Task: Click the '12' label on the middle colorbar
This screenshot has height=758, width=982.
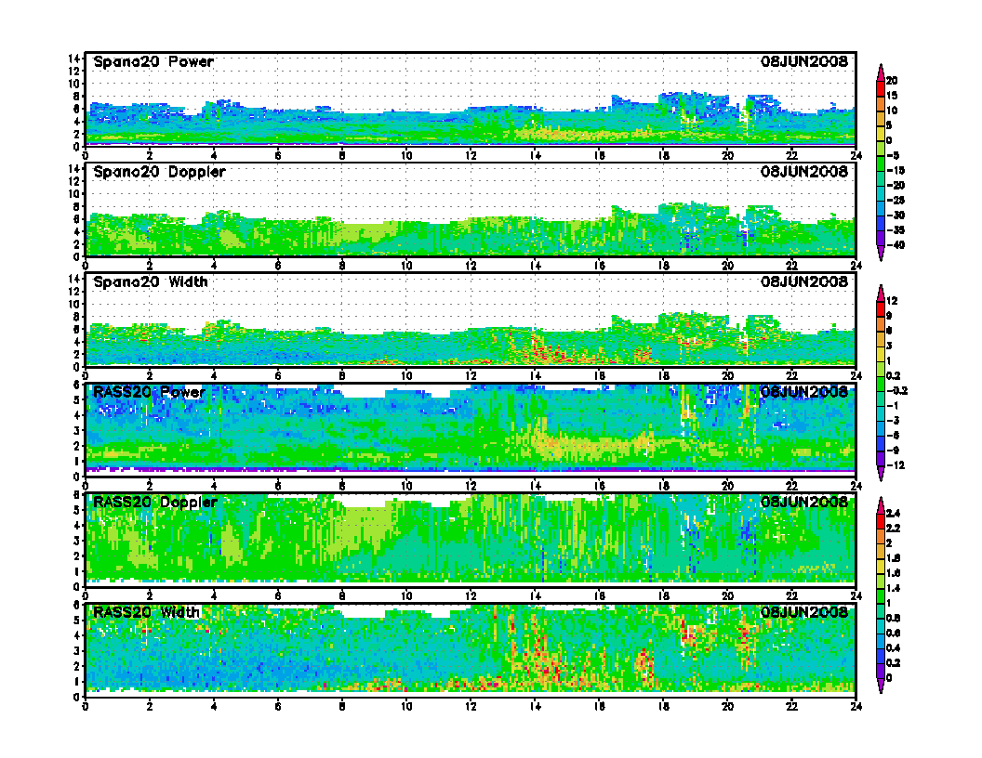Action: click(892, 301)
